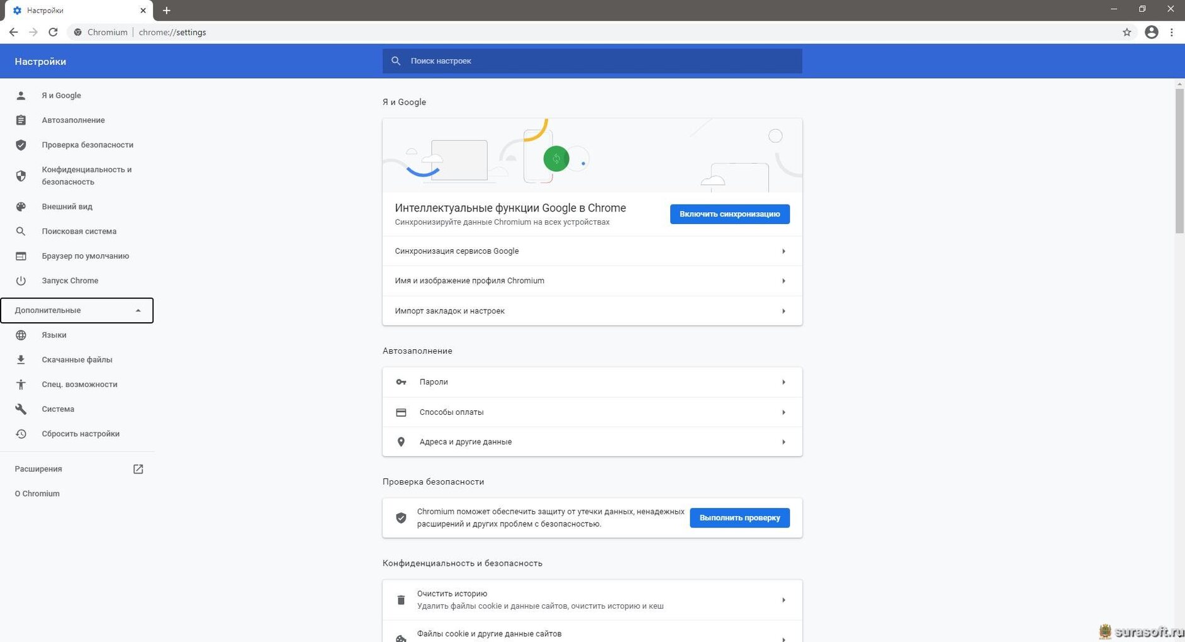Open the profile avatar menu
This screenshot has width=1185, height=642.
1151,32
